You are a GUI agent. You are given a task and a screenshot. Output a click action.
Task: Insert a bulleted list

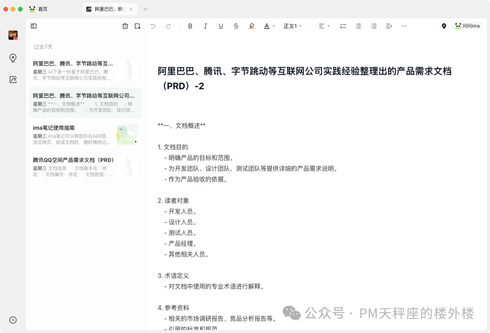(358, 26)
